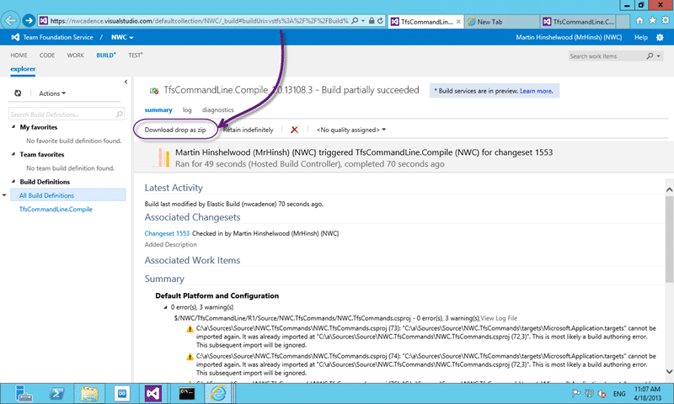Click the Action Center flag in tray
Image resolution: width=674 pixels, height=404 pixels.
[576, 393]
